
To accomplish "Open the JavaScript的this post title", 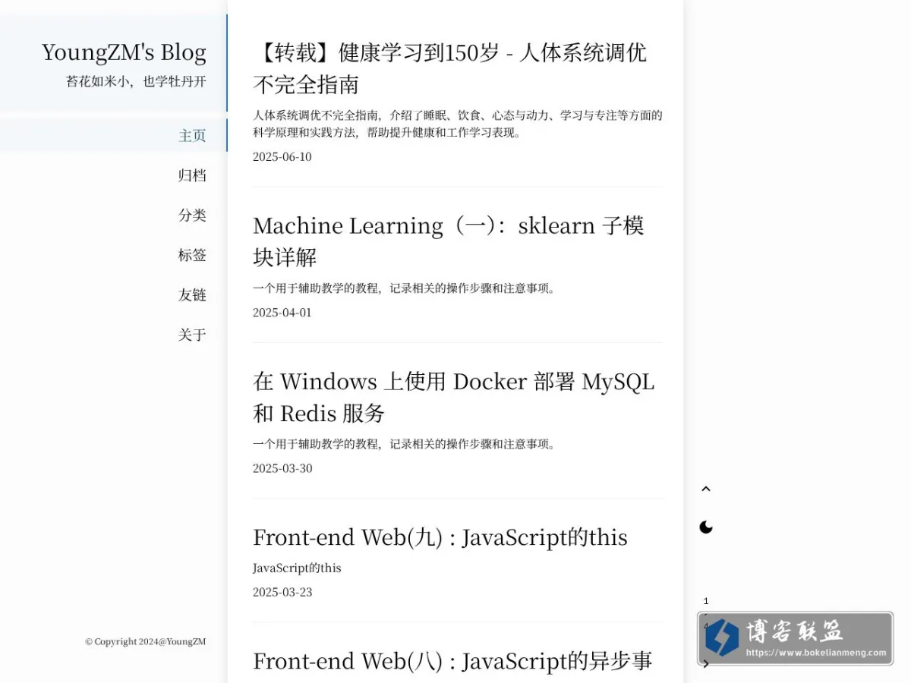I will pos(440,537).
